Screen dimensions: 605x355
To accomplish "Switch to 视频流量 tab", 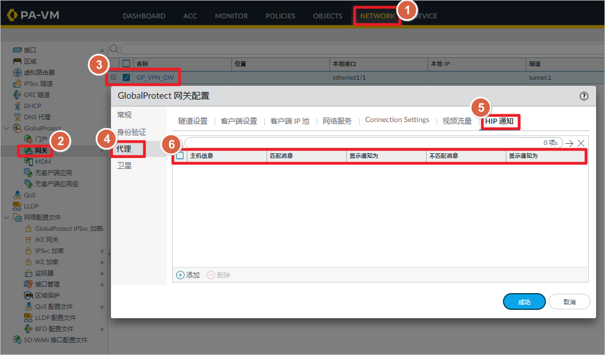I will 457,121.
